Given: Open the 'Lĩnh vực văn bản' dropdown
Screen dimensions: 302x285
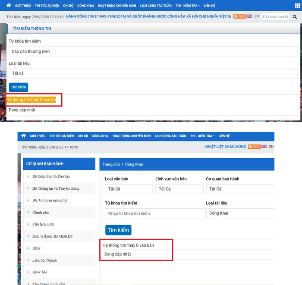Looking at the screenshot, I should click(179, 189).
